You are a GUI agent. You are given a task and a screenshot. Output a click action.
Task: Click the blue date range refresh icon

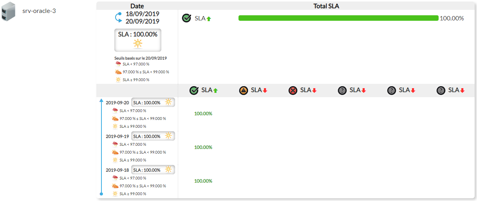click(x=118, y=18)
